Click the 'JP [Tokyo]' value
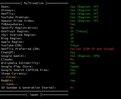Screen dimensions: 121x99 tap(79, 31)
